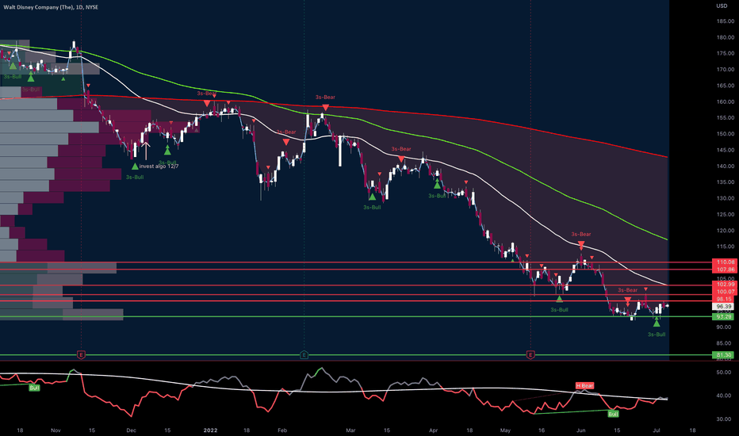739x436 pixels.
Task: Click the 3s-Bear label above the late-March peak
Action: (401, 149)
